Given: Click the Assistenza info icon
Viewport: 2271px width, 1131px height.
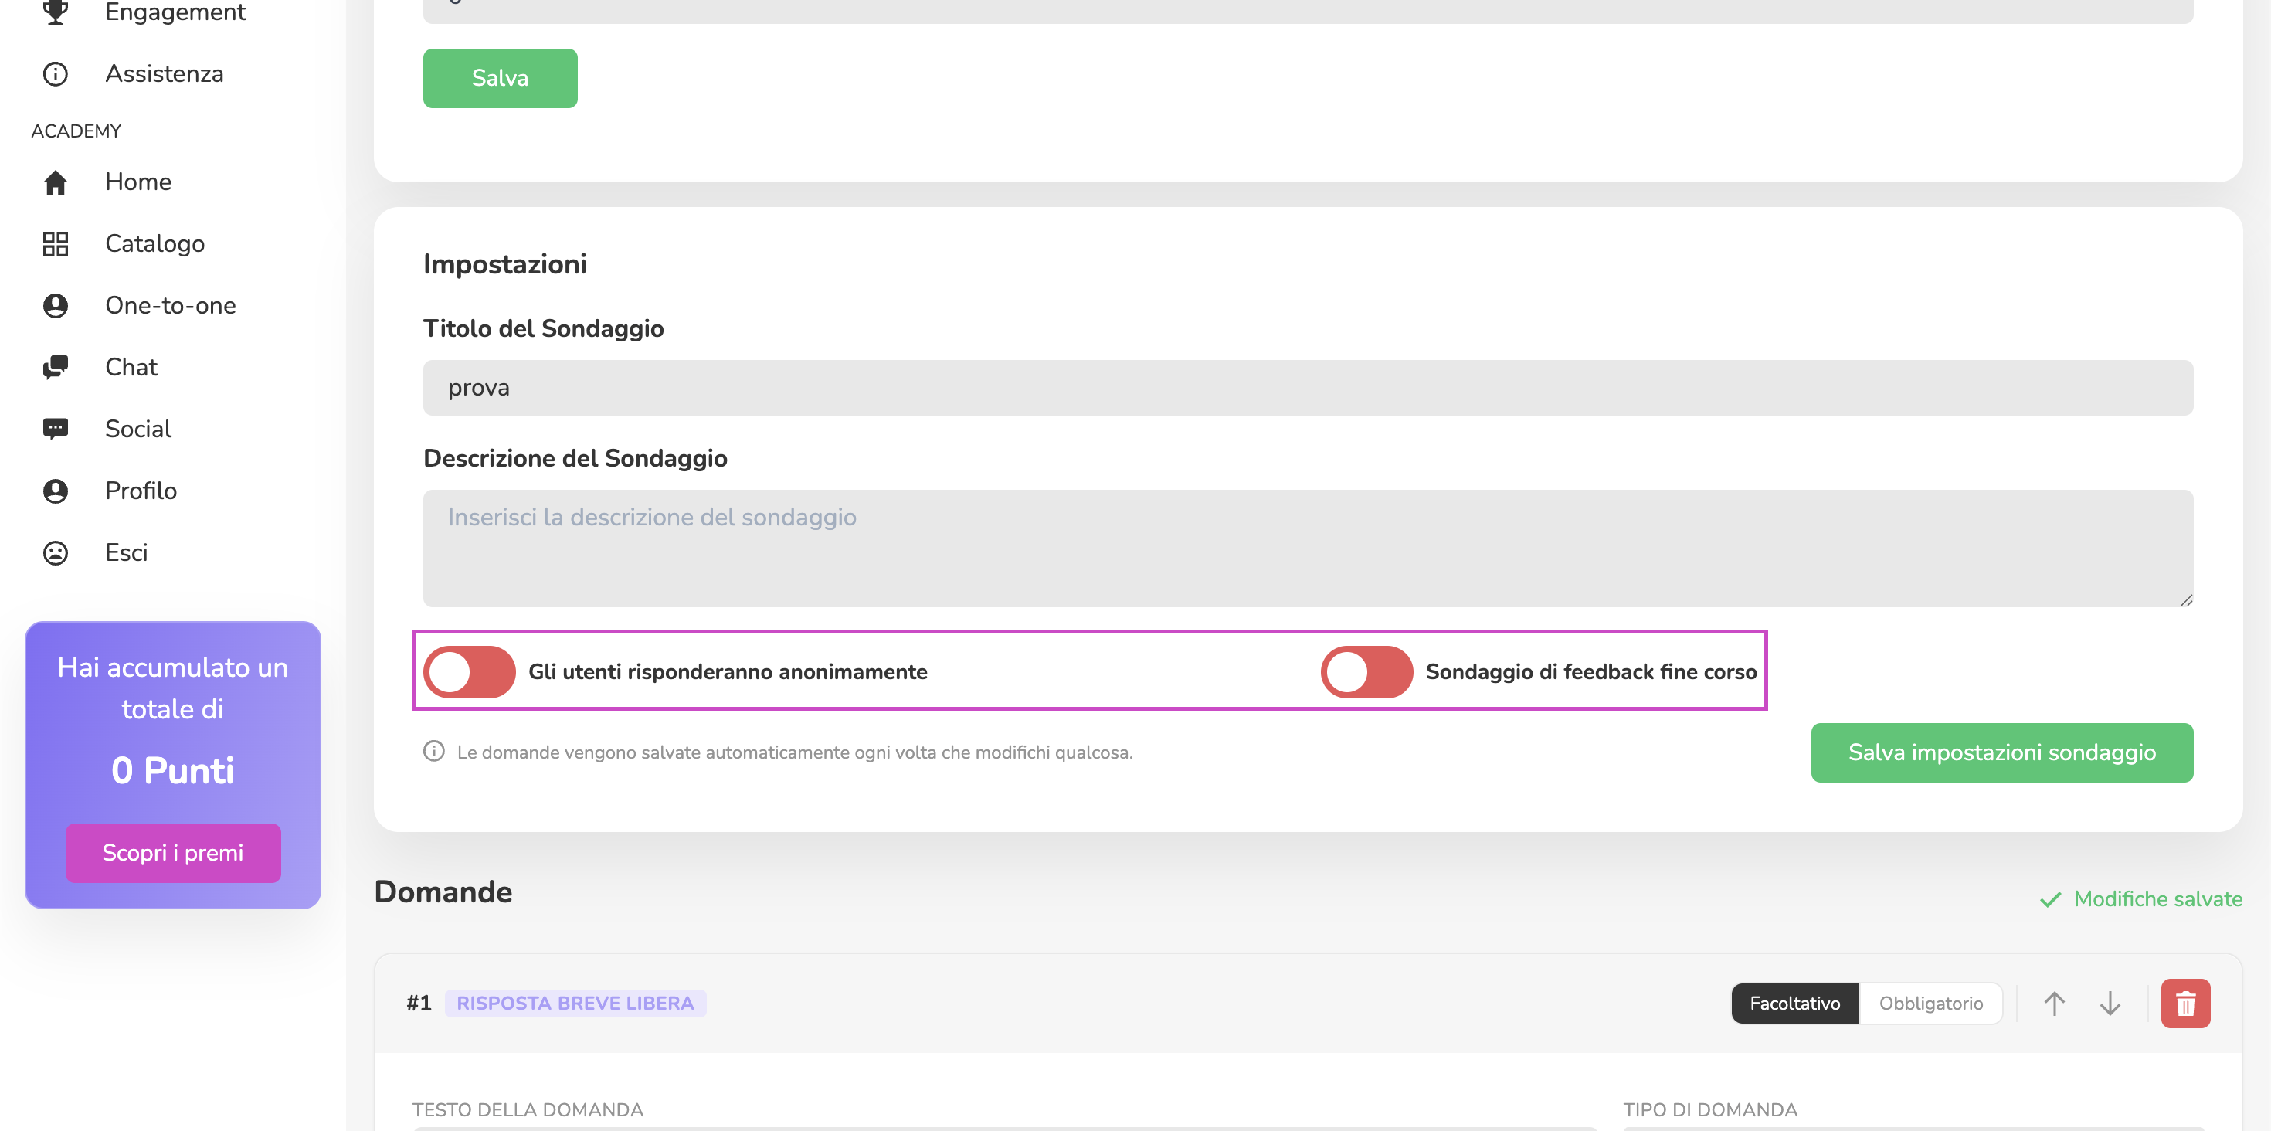Looking at the screenshot, I should [56, 74].
